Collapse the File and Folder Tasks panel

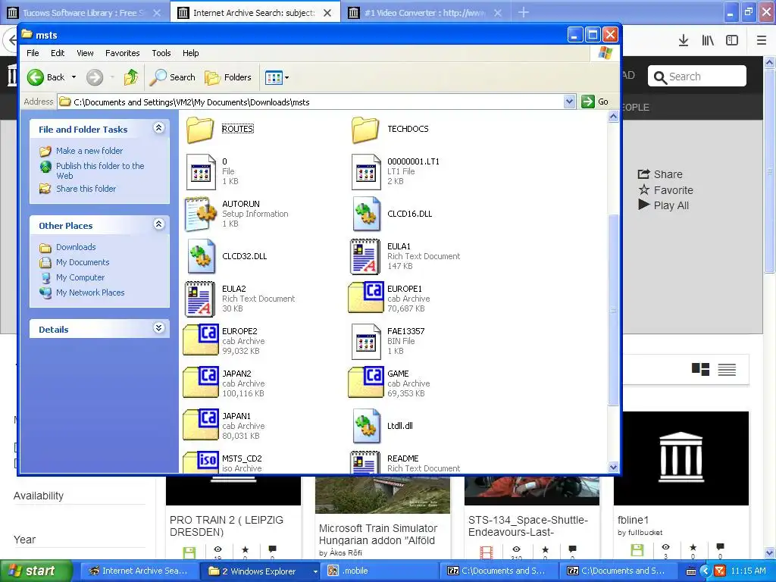point(158,128)
